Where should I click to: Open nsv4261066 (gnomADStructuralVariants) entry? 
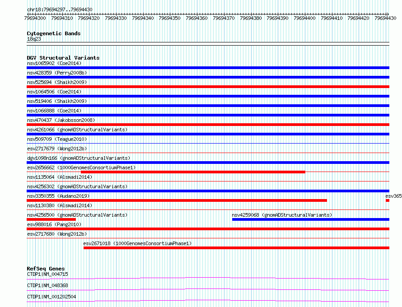coord(77,130)
